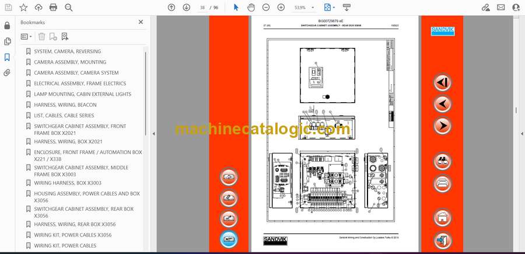This screenshot has height=254, width=525.
Task: Click the bookmarks panel vertical scrollbar
Action: (x=145, y=93)
